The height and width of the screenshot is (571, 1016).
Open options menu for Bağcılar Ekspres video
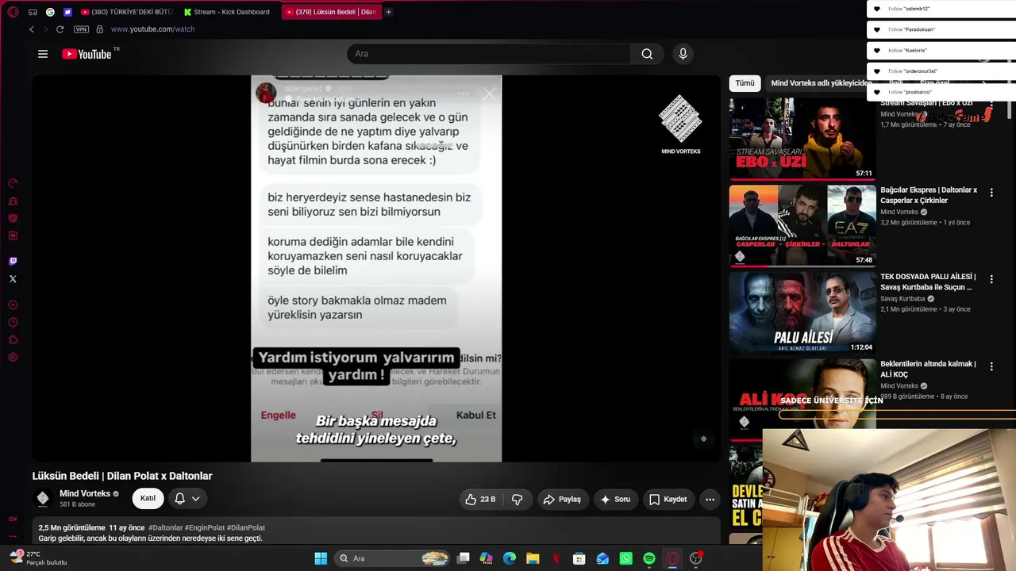(x=991, y=192)
